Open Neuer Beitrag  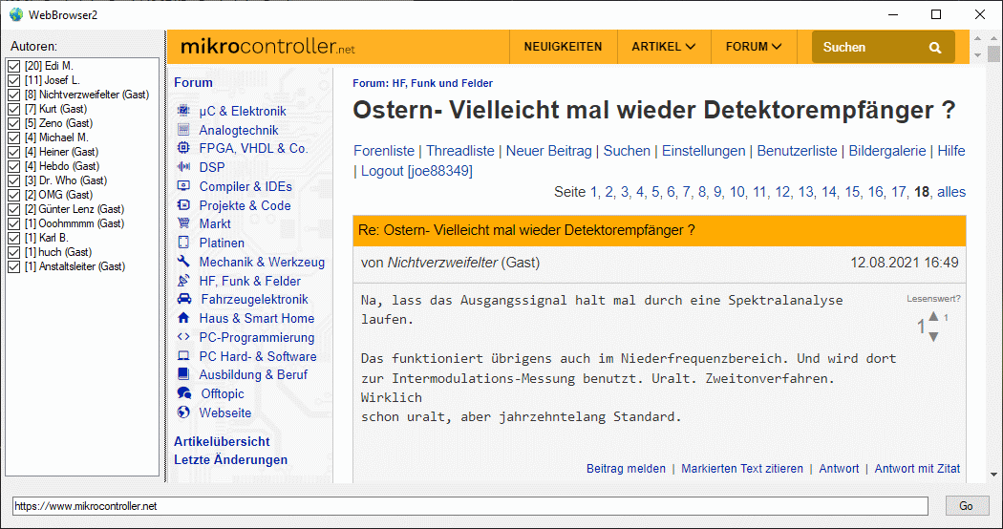[x=549, y=151]
